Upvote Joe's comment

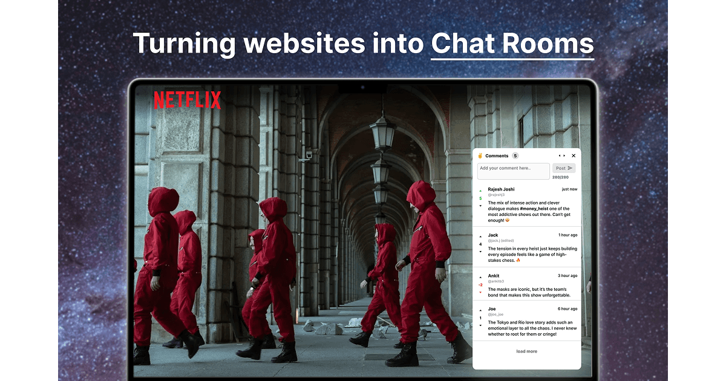pos(480,310)
